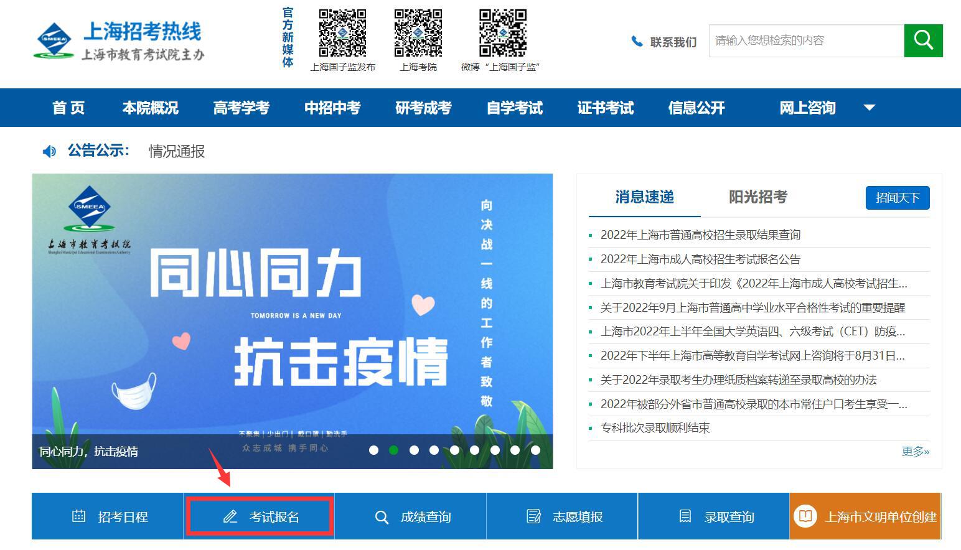961x550 pixels.
Task: Click the form icon for 志愿填报
Action: click(x=533, y=516)
